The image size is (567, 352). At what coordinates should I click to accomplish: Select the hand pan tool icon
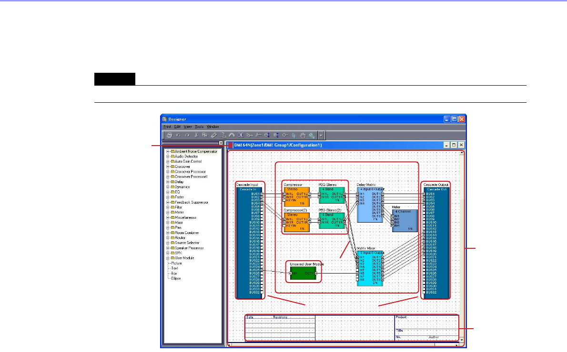(x=303, y=136)
